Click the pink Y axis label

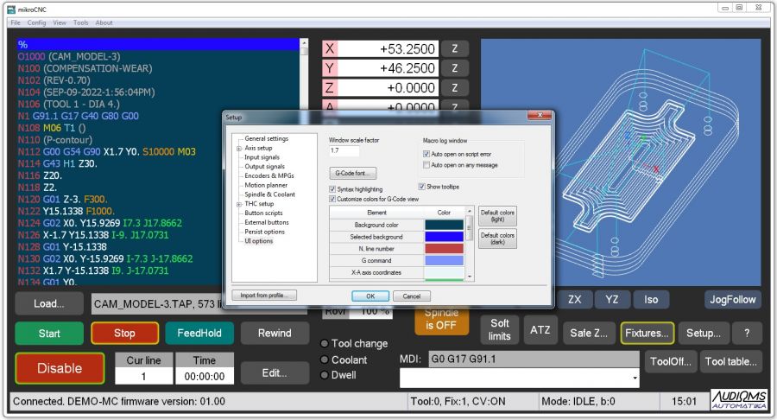pyautogui.click(x=330, y=68)
